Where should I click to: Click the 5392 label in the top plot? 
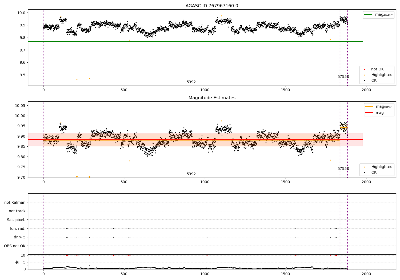click(191, 82)
